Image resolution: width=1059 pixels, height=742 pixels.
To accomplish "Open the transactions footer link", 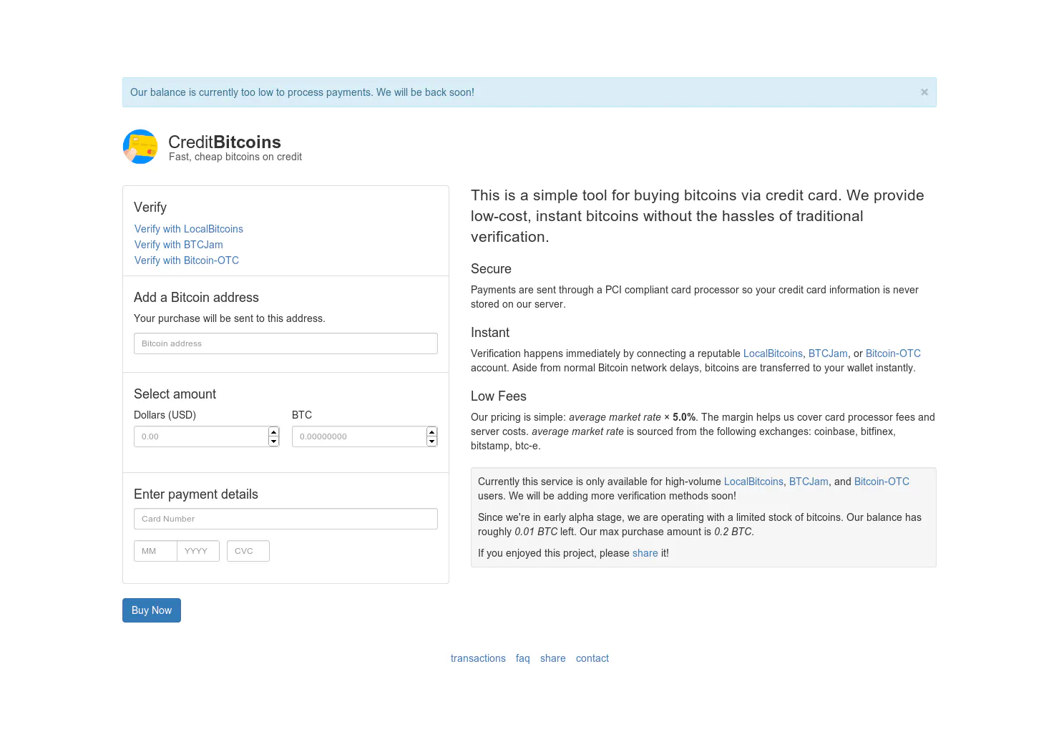I will (478, 658).
